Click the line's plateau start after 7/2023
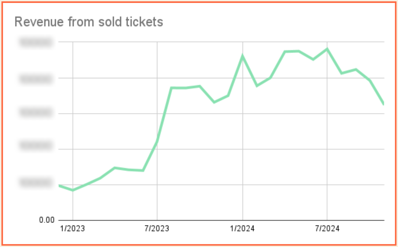 (x=171, y=88)
